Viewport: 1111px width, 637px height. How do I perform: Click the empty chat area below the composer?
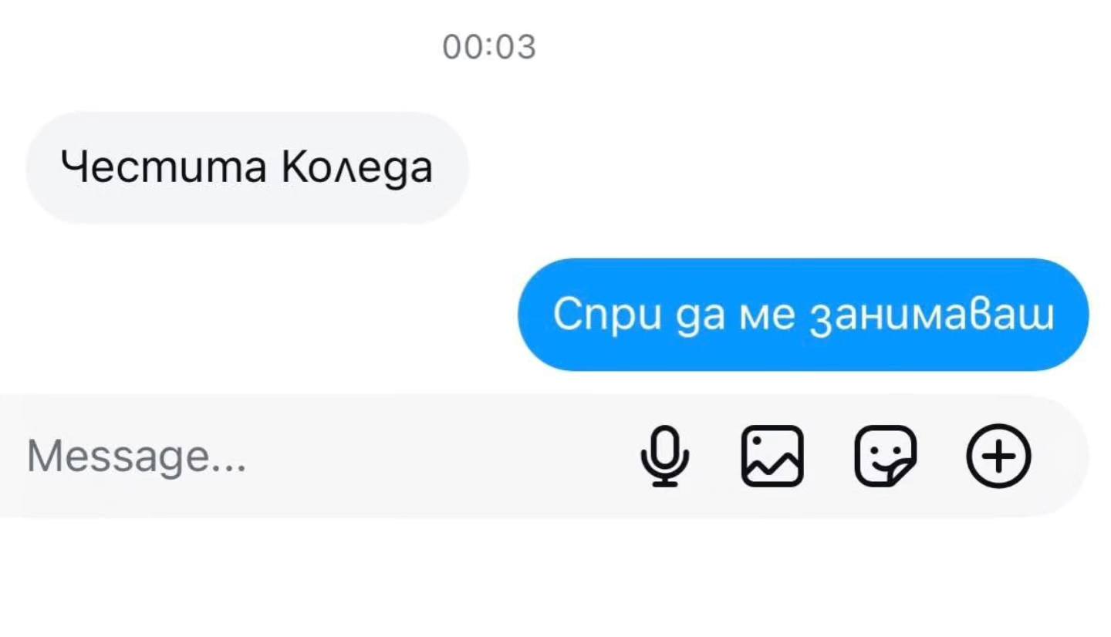pos(555,577)
